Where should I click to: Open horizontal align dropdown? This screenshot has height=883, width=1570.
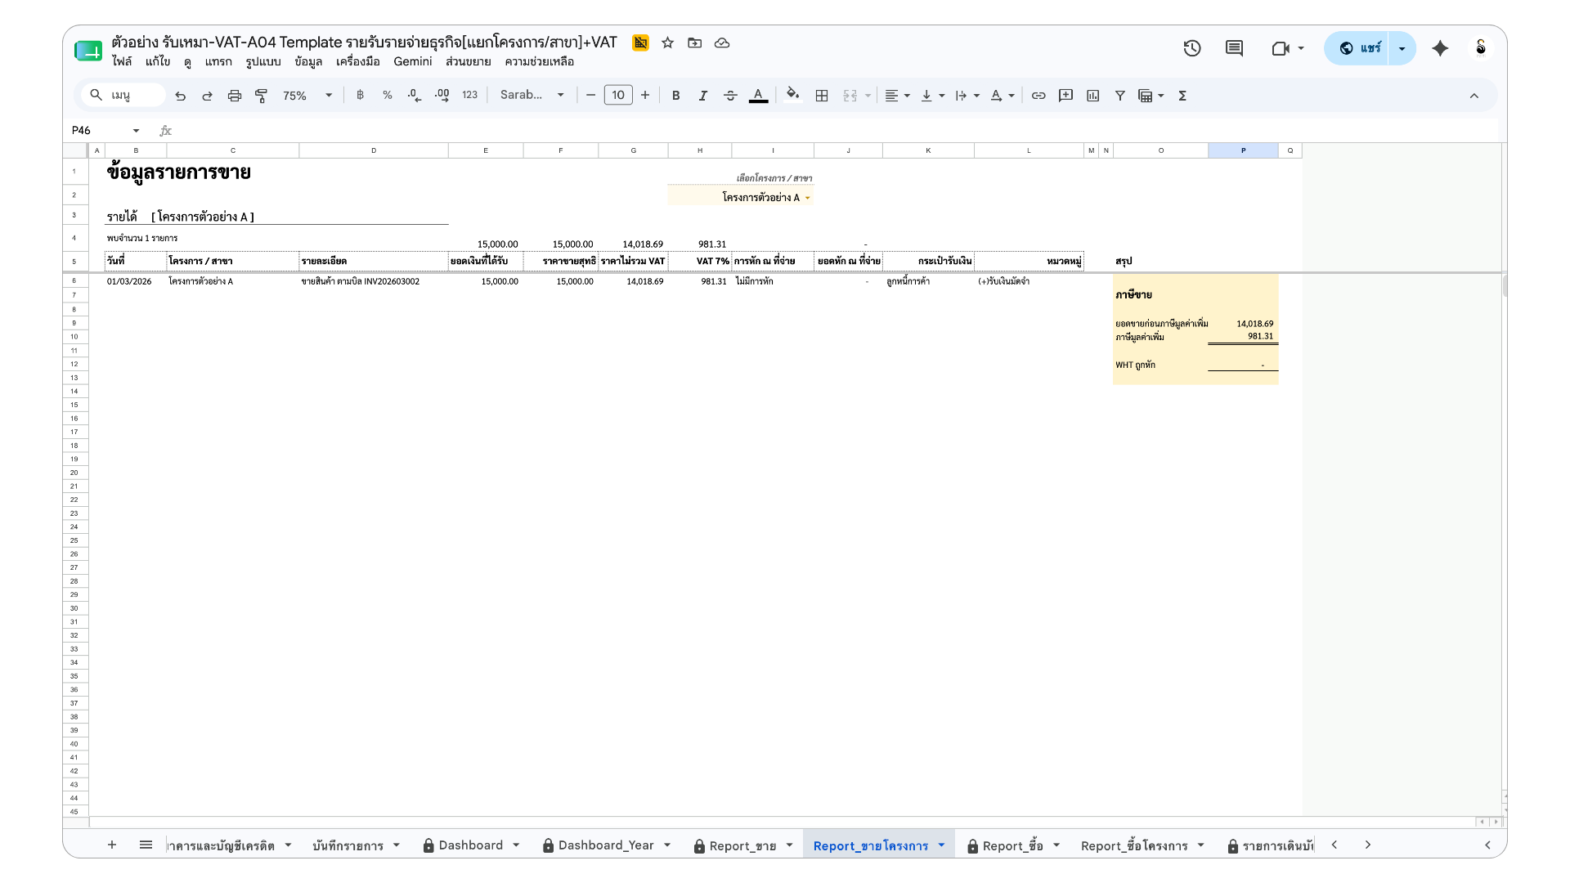(897, 96)
